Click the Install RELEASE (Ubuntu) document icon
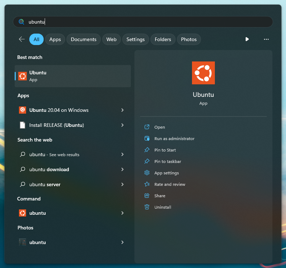Viewport: 286px width, 268px height. click(23, 125)
